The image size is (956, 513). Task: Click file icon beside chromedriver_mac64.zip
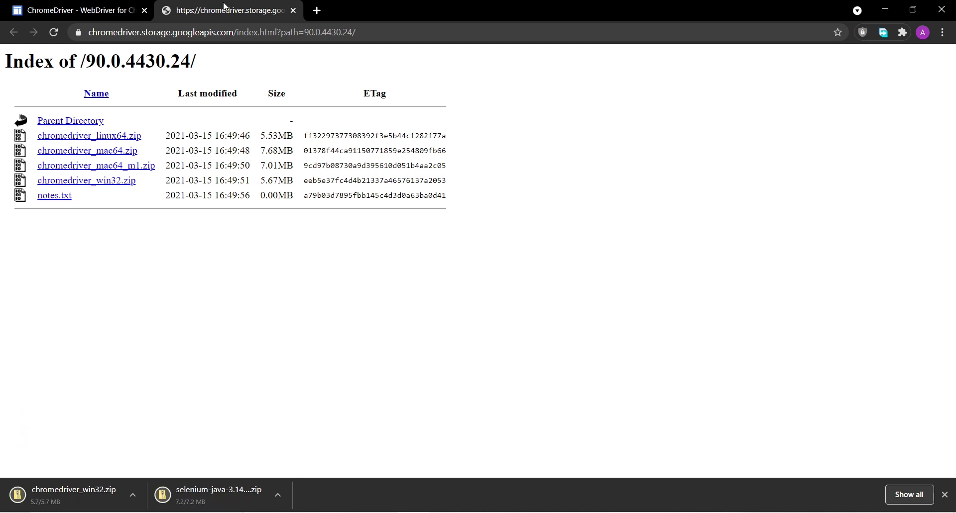[x=20, y=151]
